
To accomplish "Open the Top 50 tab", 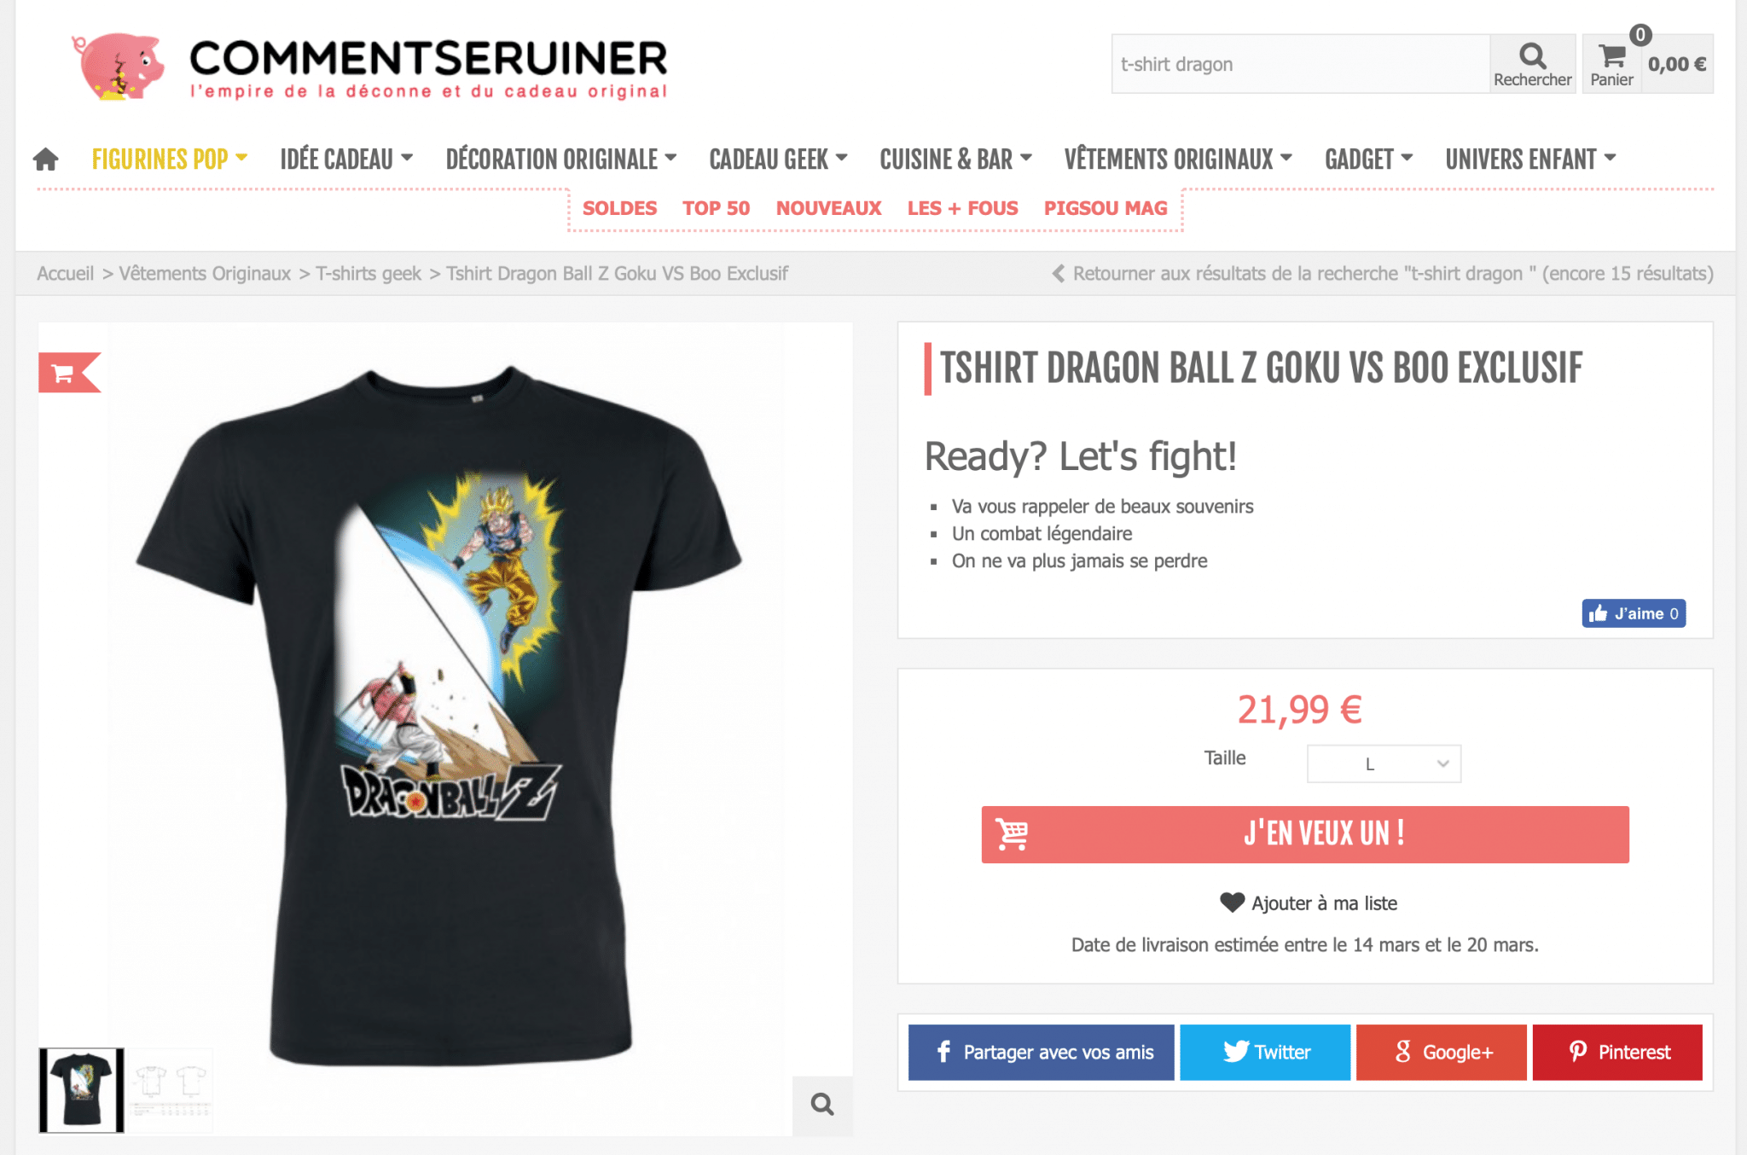I will coord(716,208).
